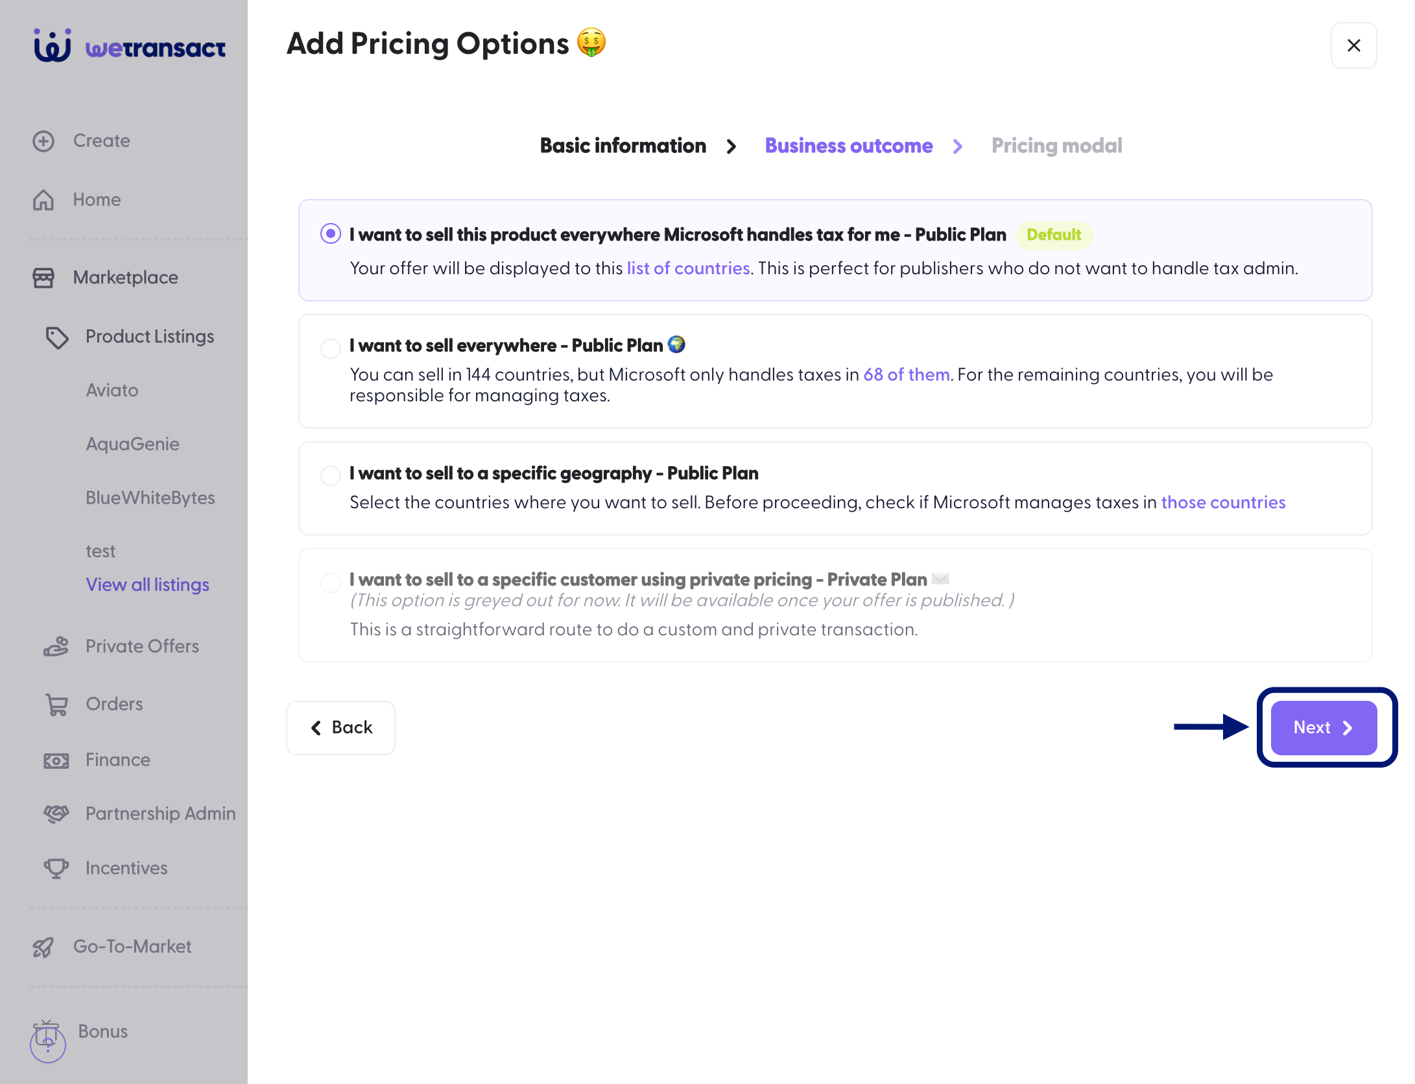Click the Go-To-Market rocket icon
Screen dimensions: 1415x1084
point(43,947)
